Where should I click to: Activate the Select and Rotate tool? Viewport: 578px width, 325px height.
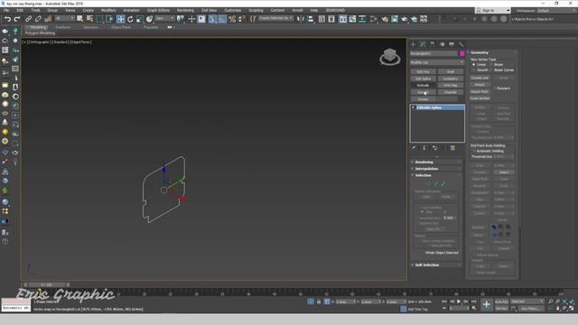[x=130, y=19]
